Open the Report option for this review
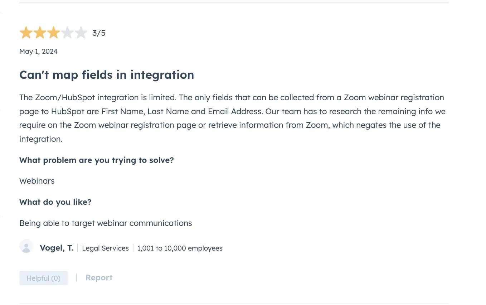The image size is (486, 305). pos(99,277)
